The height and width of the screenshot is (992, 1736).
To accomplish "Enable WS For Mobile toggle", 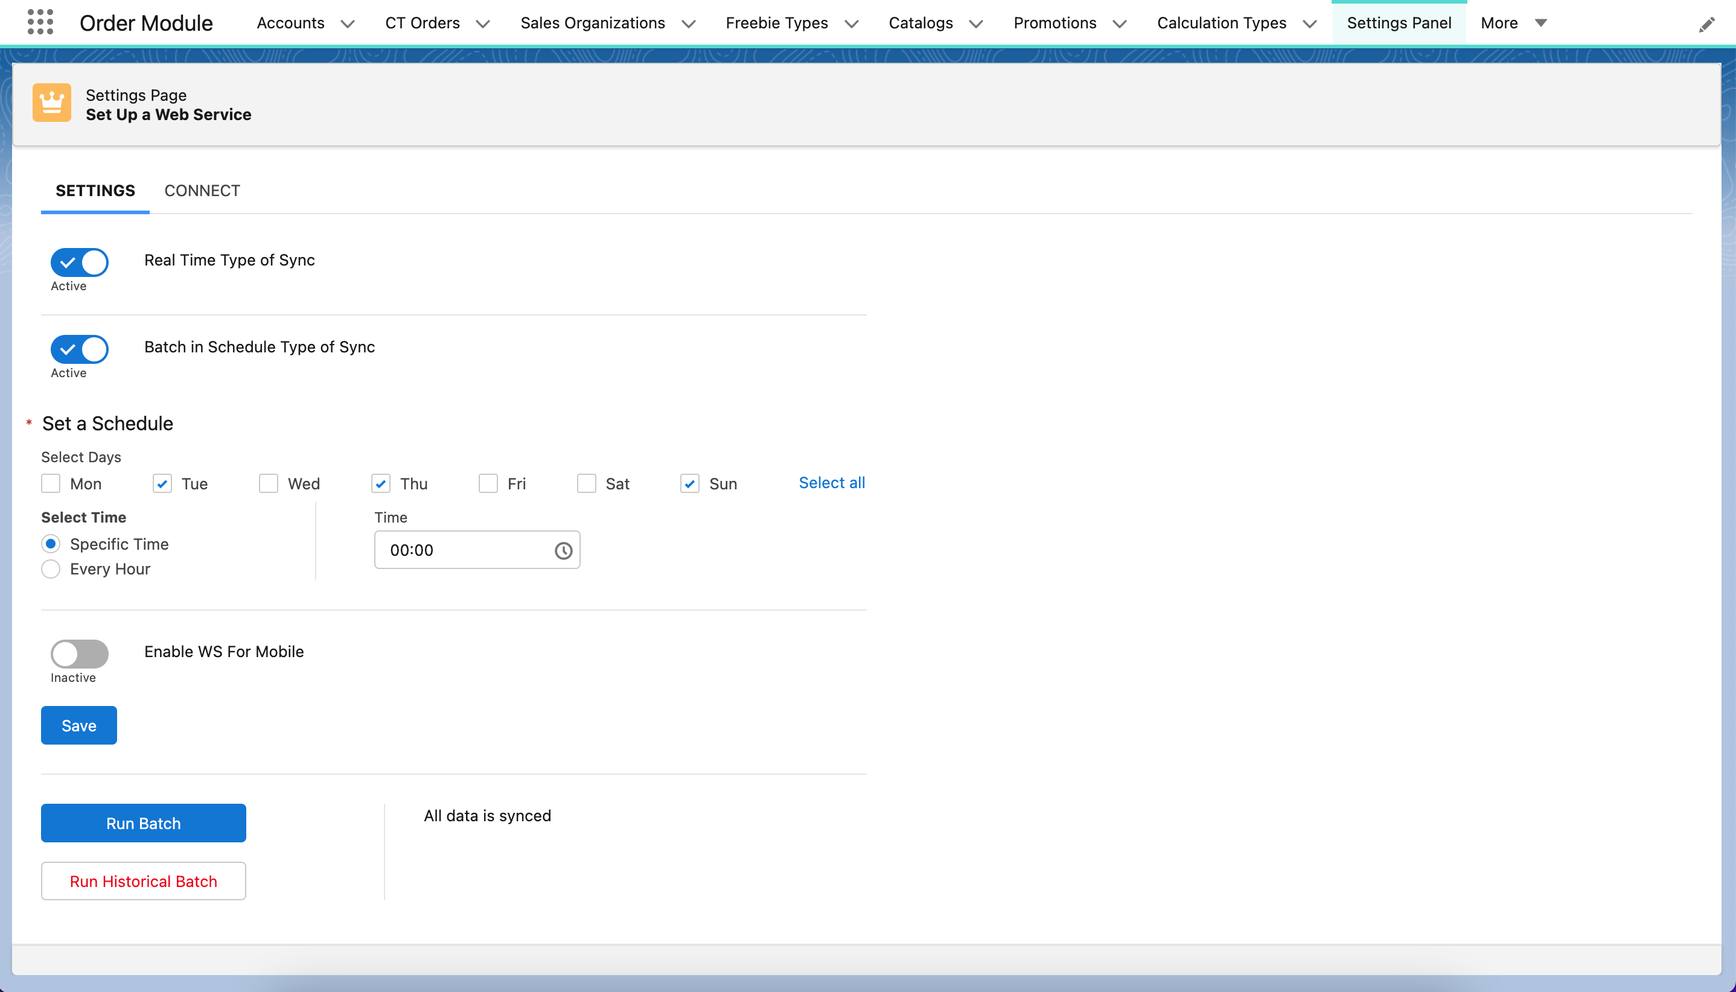I will click(78, 653).
